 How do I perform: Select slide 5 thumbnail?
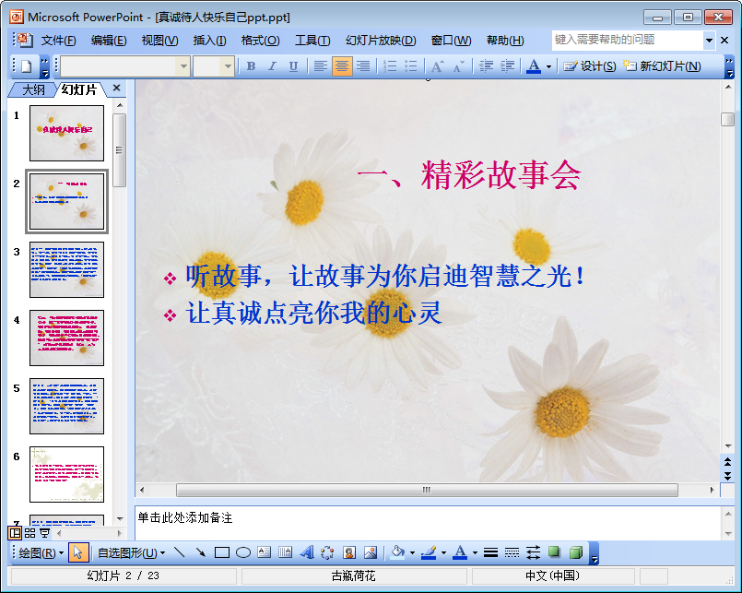(66, 406)
